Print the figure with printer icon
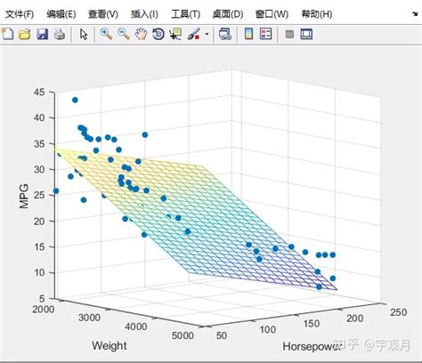422x363 pixels. [x=60, y=34]
